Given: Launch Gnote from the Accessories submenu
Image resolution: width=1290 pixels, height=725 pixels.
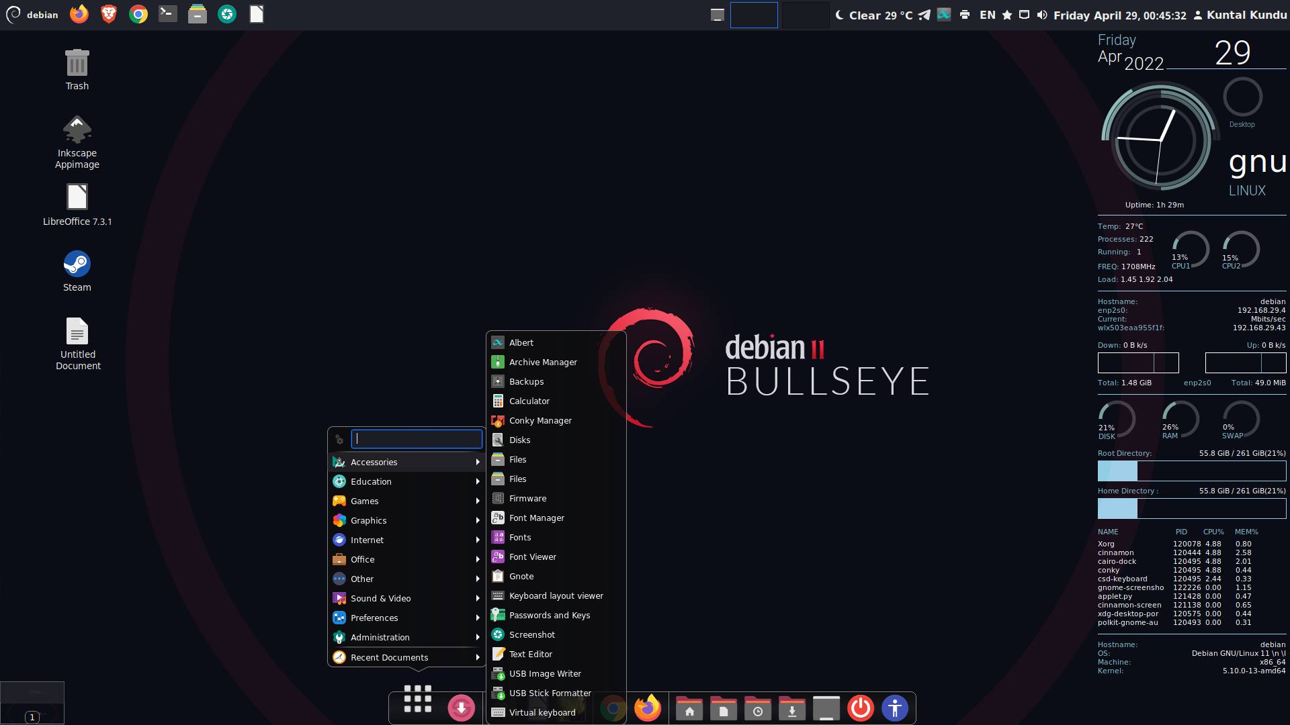Looking at the screenshot, I should pyautogui.click(x=556, y=576).
